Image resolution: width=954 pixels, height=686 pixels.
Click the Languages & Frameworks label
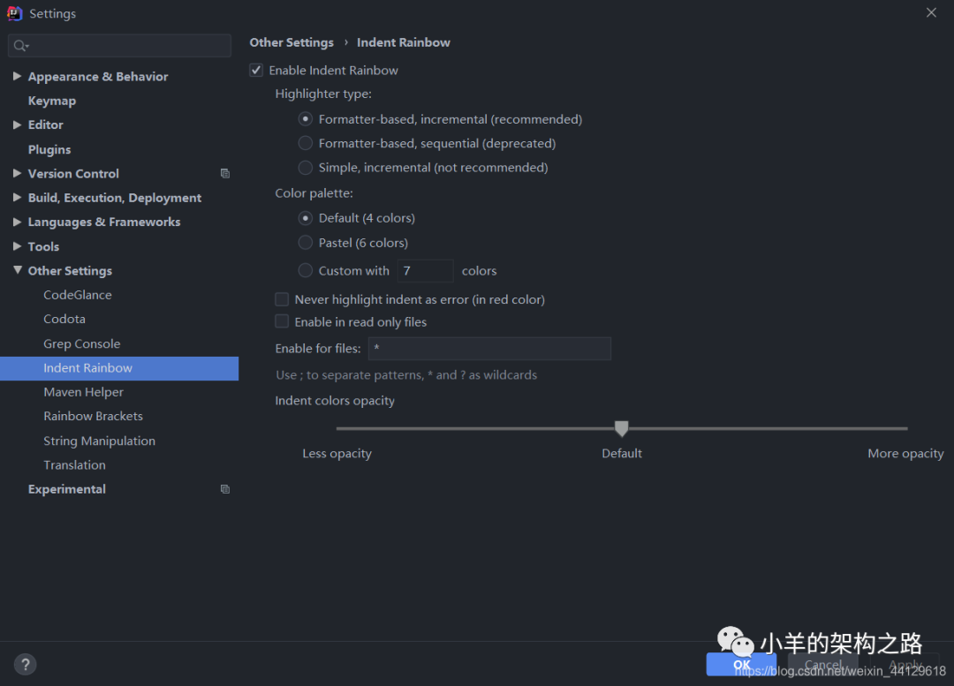pos(104,222)
